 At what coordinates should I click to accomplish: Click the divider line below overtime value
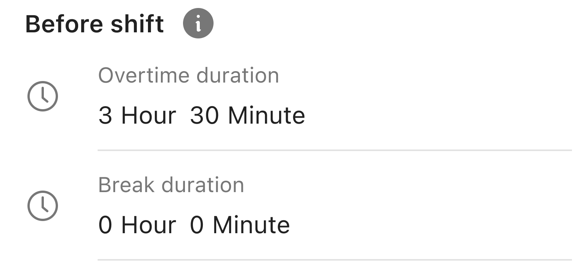point(335,150)
